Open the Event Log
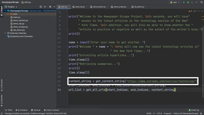204x115 pixels. (x=194, y=110)
